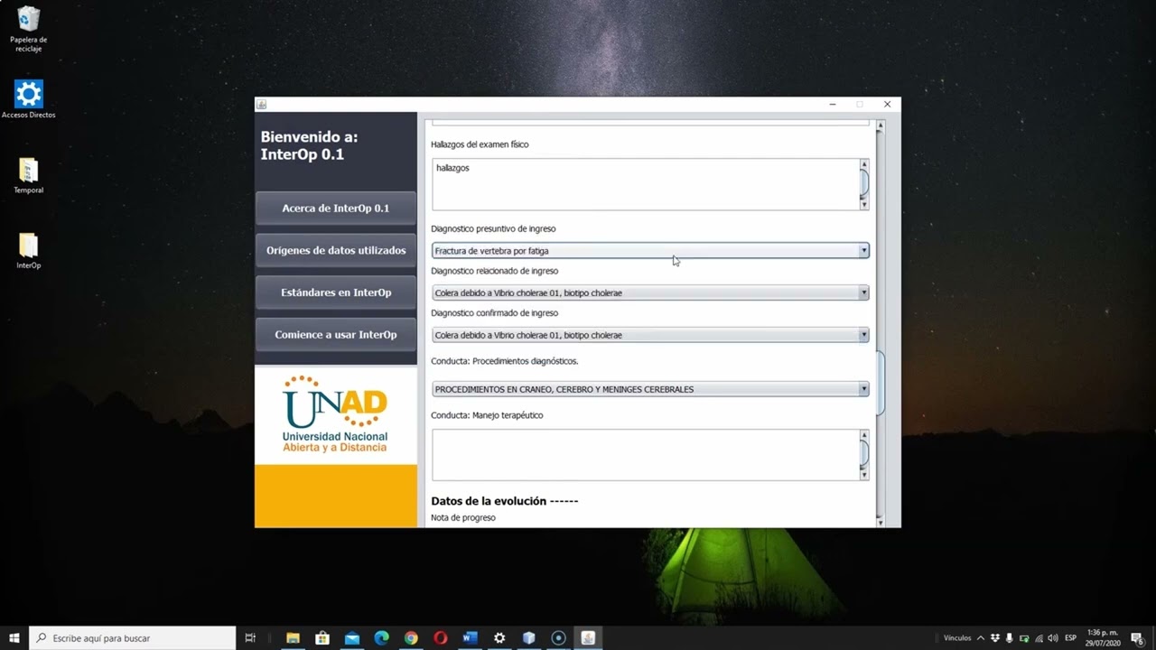Open the 3D cube app in taskbar
Screen dimensions: 1156x650
click(x=529, y=637)
